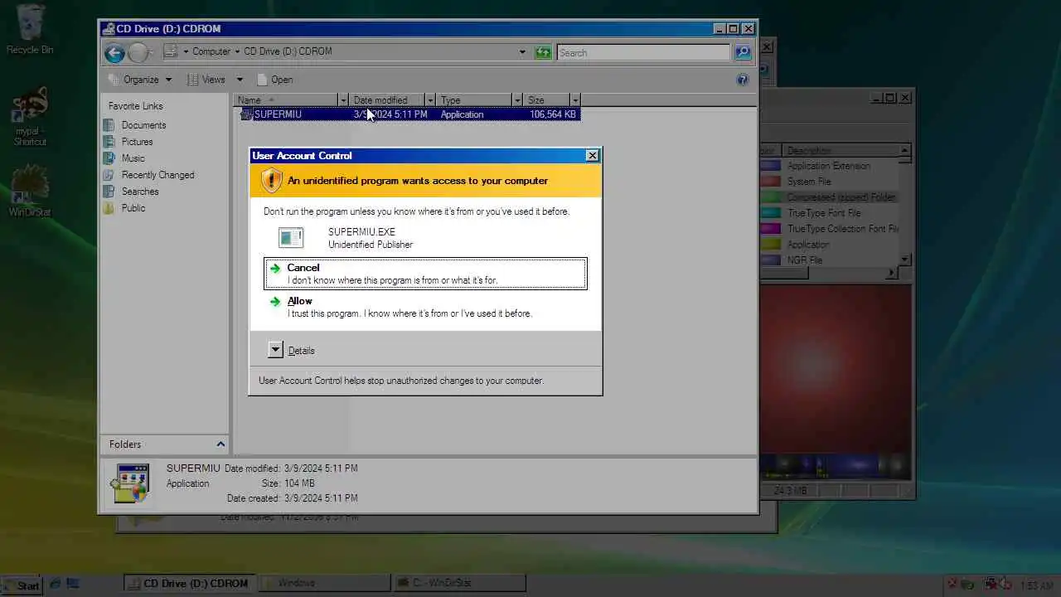
Task: Click the Forward arrow in Explorer
Action: 138,53
